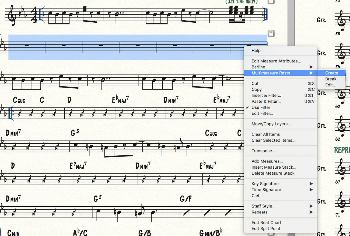350x236 pixels.
Task: Select Delete Measure Stack
Action: point(273,173)
